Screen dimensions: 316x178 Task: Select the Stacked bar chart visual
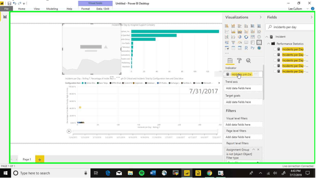click(227, 26)
